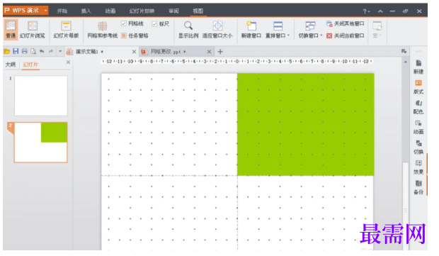Close the 网格更改.ppt document tab
Screen dimensions: 439x256
[x=209, y=52]
